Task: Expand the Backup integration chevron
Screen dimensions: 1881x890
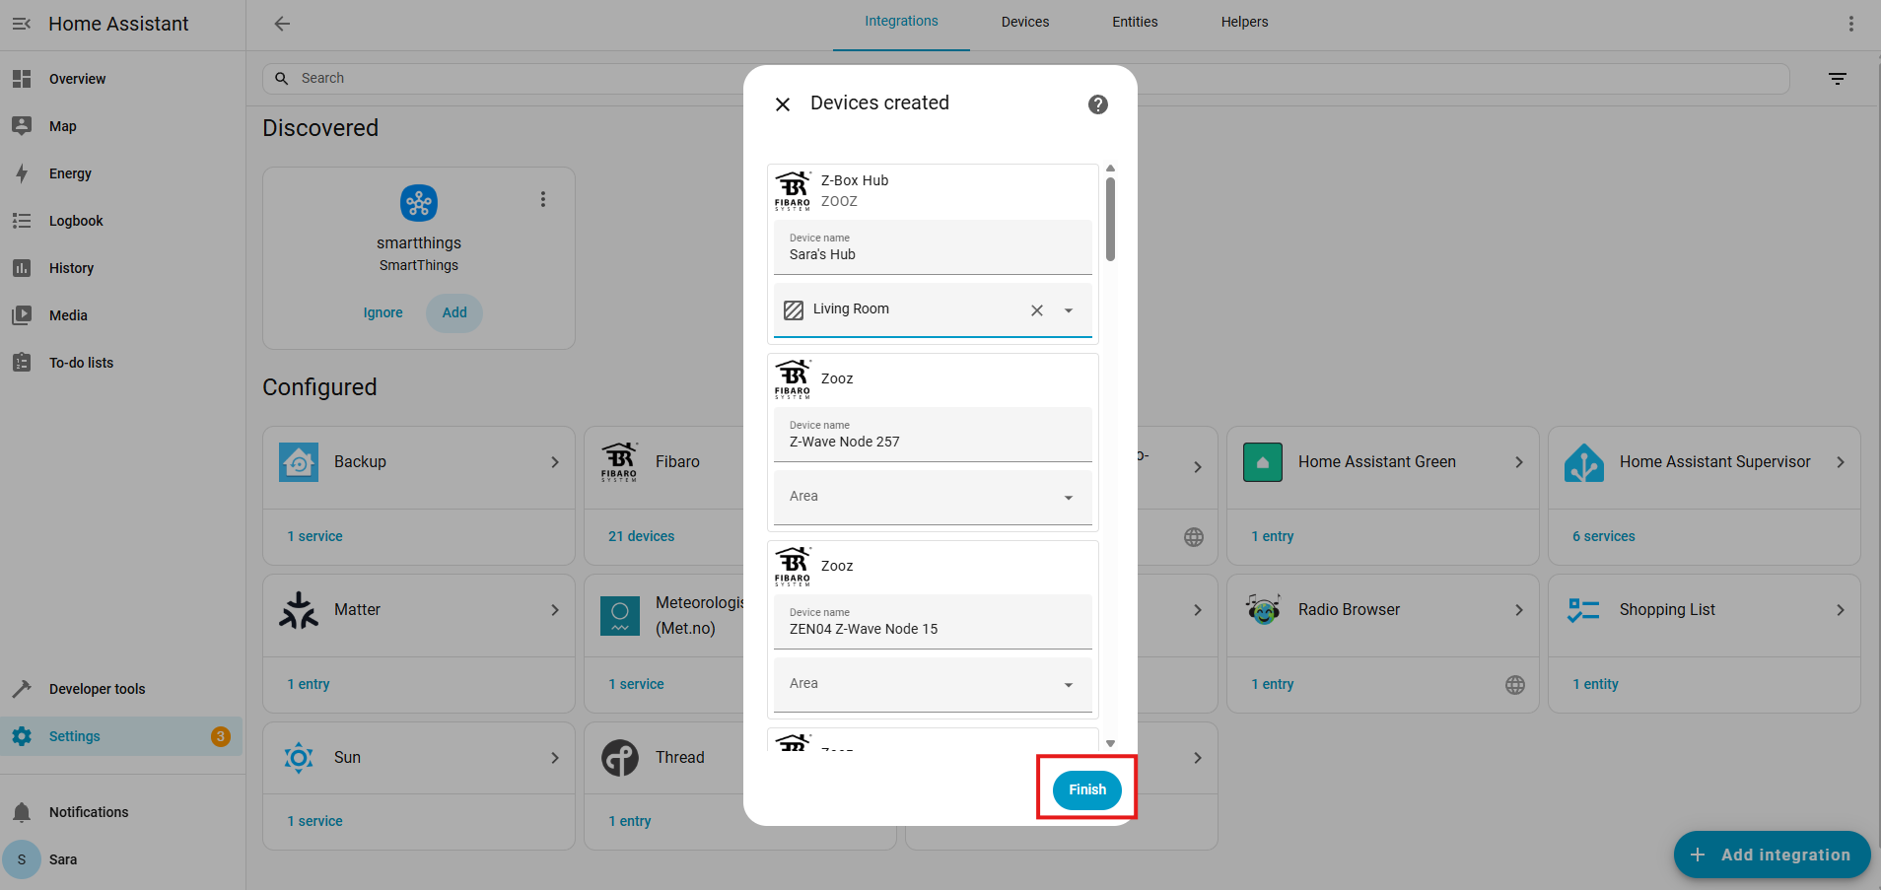Action: pos(555,462)
